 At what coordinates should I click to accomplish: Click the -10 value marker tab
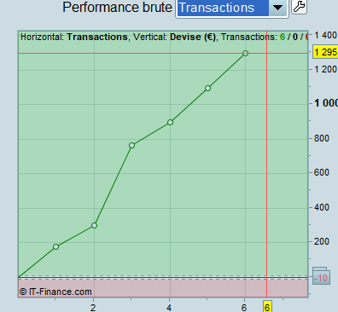(322, 278)
